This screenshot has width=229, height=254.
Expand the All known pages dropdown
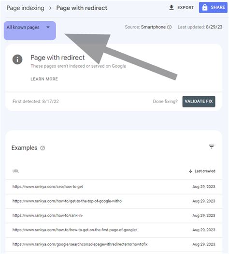pyautogui.click(x=30, y=30)
